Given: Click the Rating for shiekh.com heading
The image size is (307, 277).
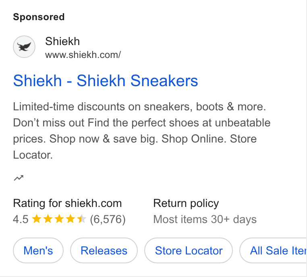Looking at the screenshot, I should 67,203.
